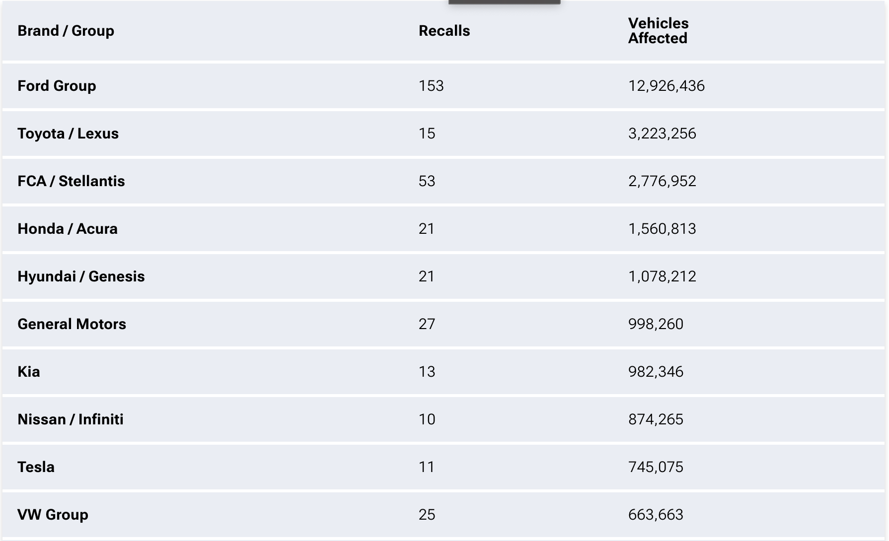The width and height of the screenshot is (889, 541).
Task: Click Tesla's 745,075 vehicles affected value
Action: coord(656,467)
